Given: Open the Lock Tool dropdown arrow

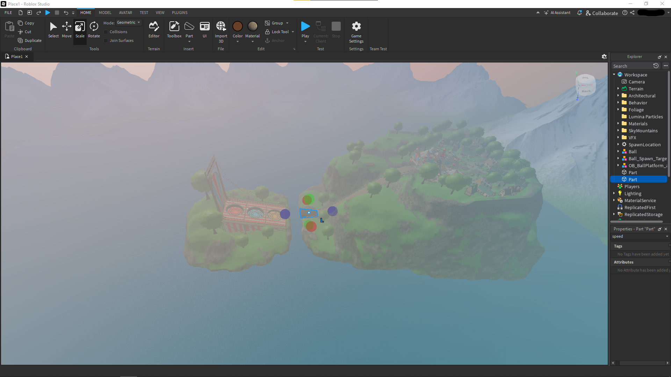Looking at the screenshot, I should pos(293,32).
